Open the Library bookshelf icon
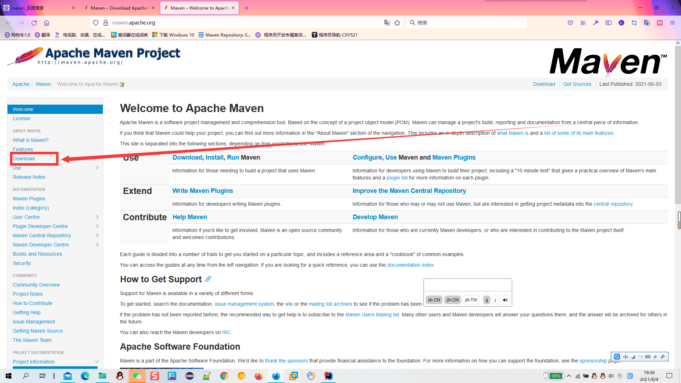The image size is (681, 383). pos(583,23)
